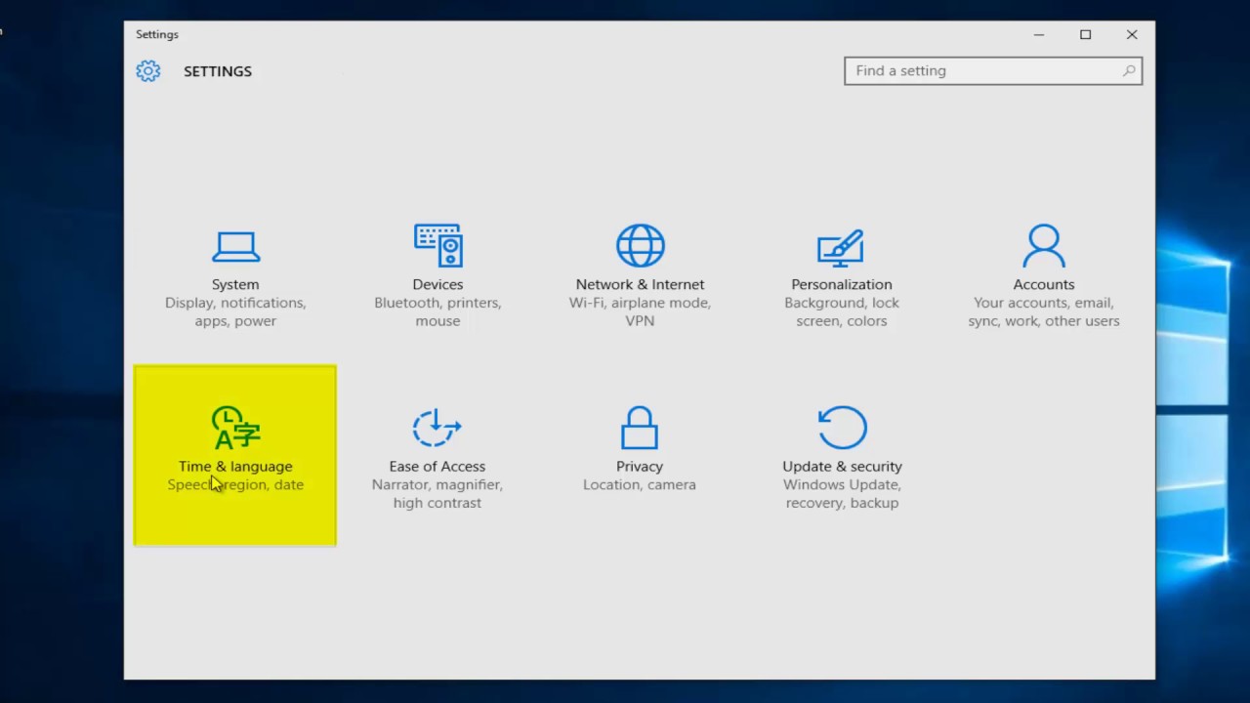Open the Network & Internet globe icon
The height and width of the screenshot is (703, 1250).
[x=640, y=245]
